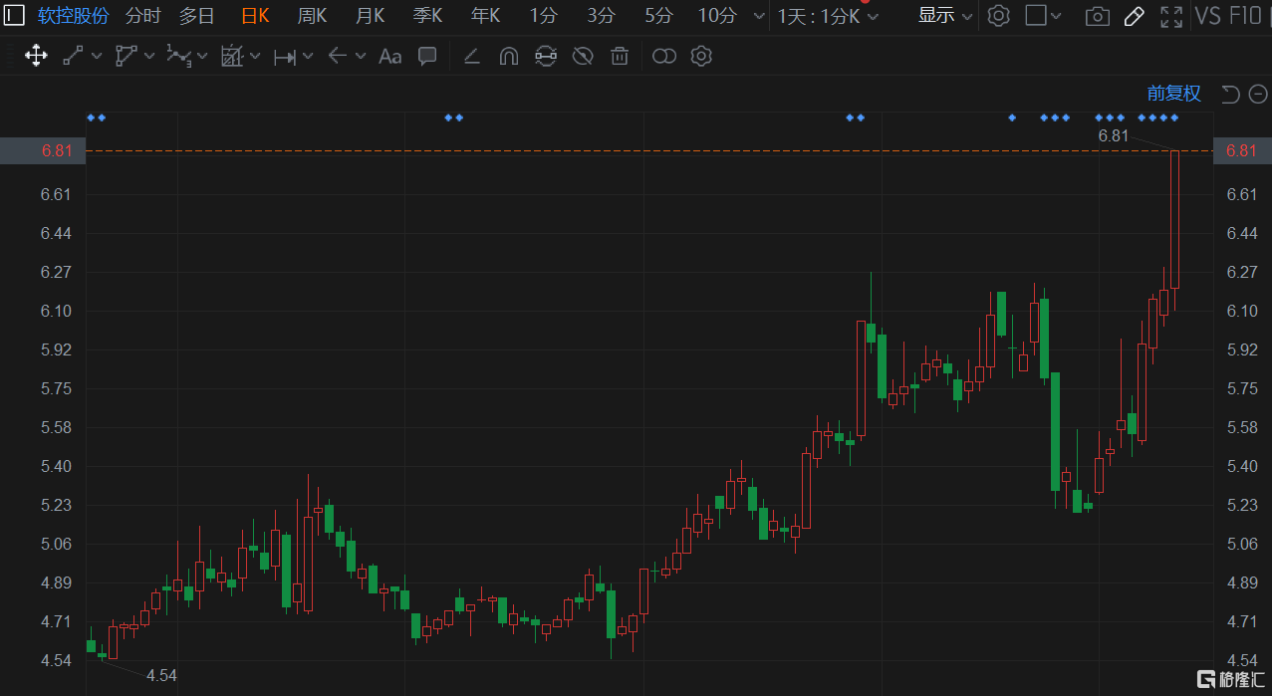
Task: Open the 1天:1分K dropdown
Action: point(828,16)
